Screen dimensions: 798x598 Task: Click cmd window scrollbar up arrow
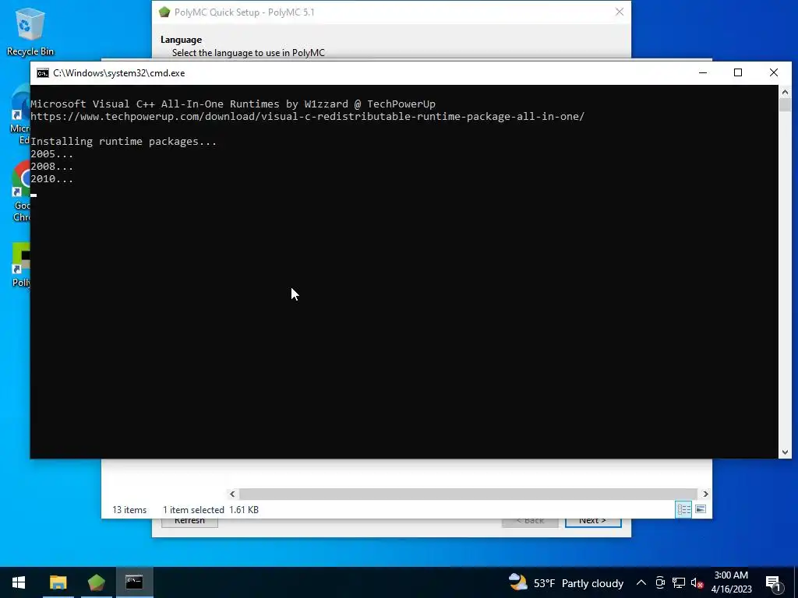(x=785, y=92)
